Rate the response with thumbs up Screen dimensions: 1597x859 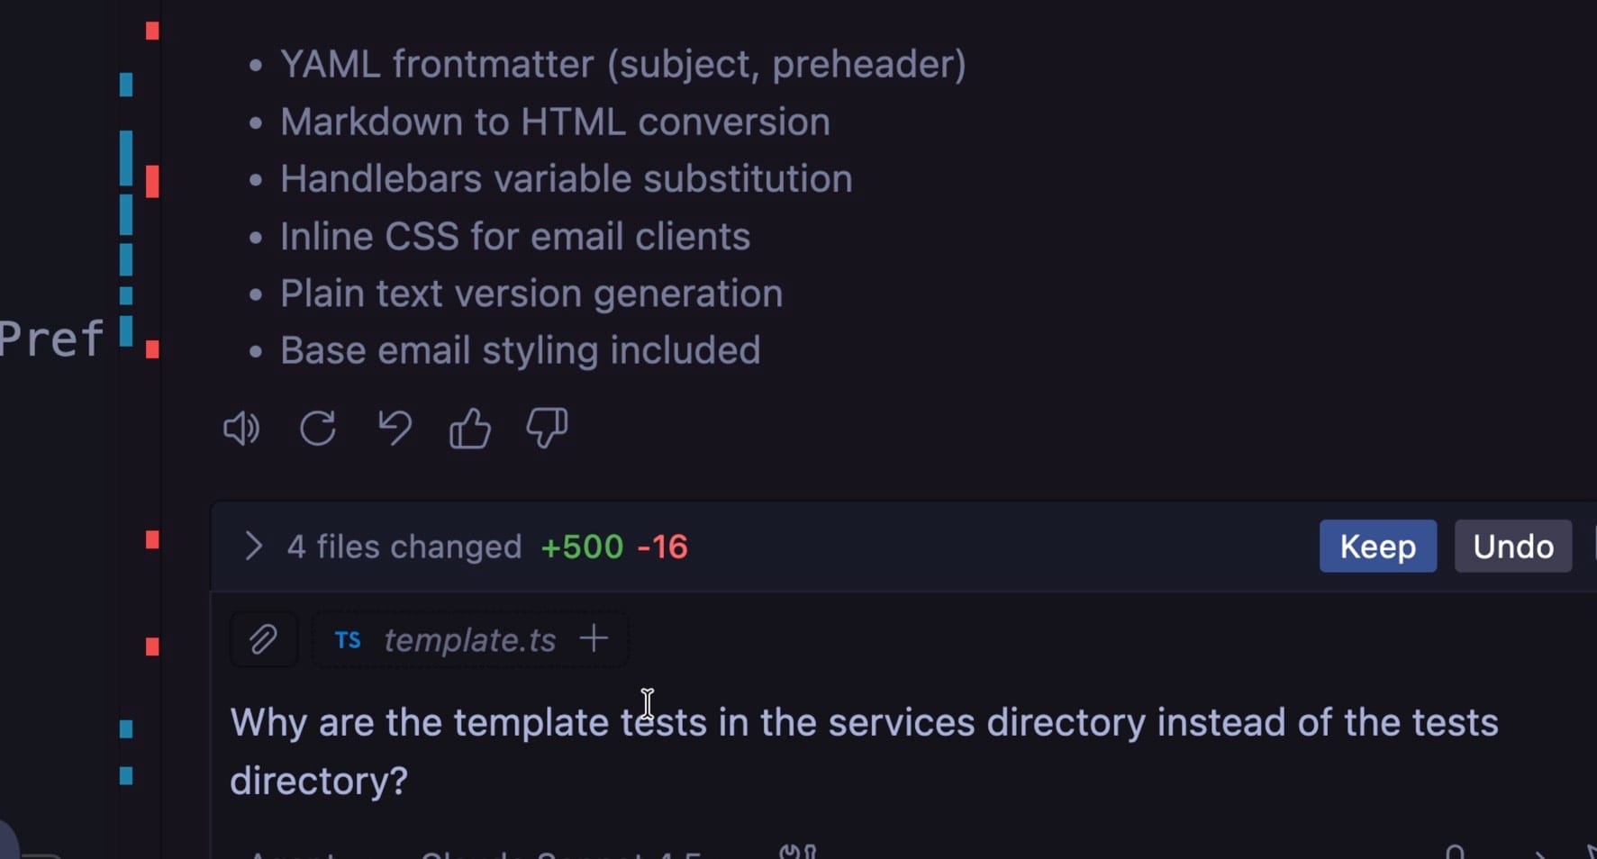[469, 429]
